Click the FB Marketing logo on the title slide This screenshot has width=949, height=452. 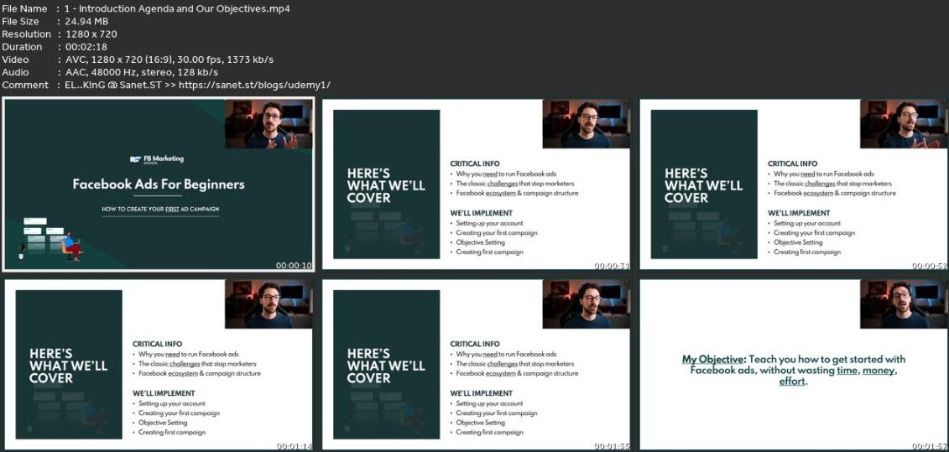157,159
